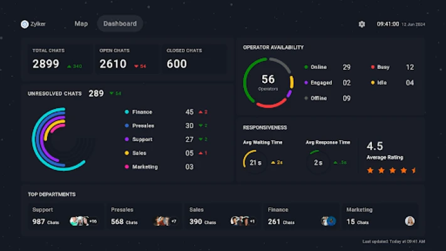
Task: Click the Total Chats card
Action: pos(57,59)
